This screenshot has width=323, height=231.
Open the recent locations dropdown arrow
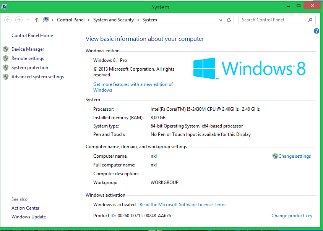[28, 20]
